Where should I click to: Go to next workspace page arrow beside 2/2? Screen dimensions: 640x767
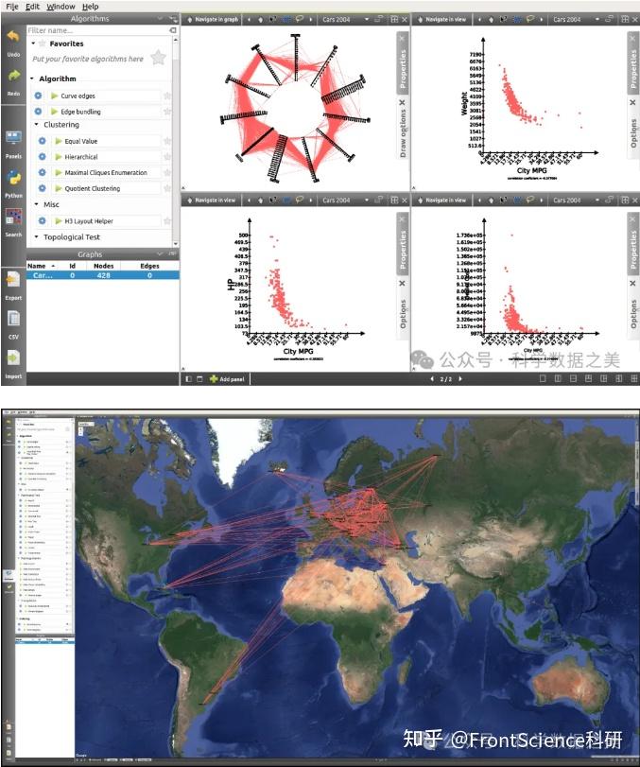point(460,378)
